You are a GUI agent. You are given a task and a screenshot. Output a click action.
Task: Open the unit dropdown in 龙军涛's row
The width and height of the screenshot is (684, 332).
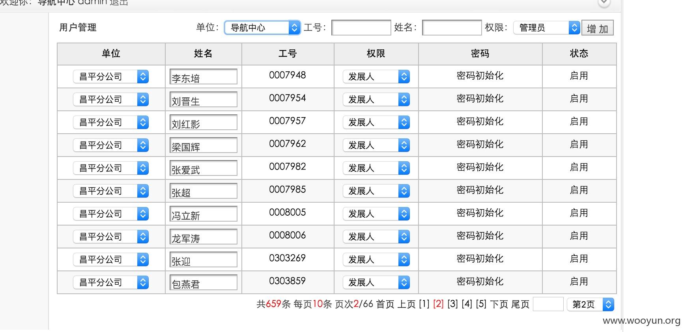111,237
